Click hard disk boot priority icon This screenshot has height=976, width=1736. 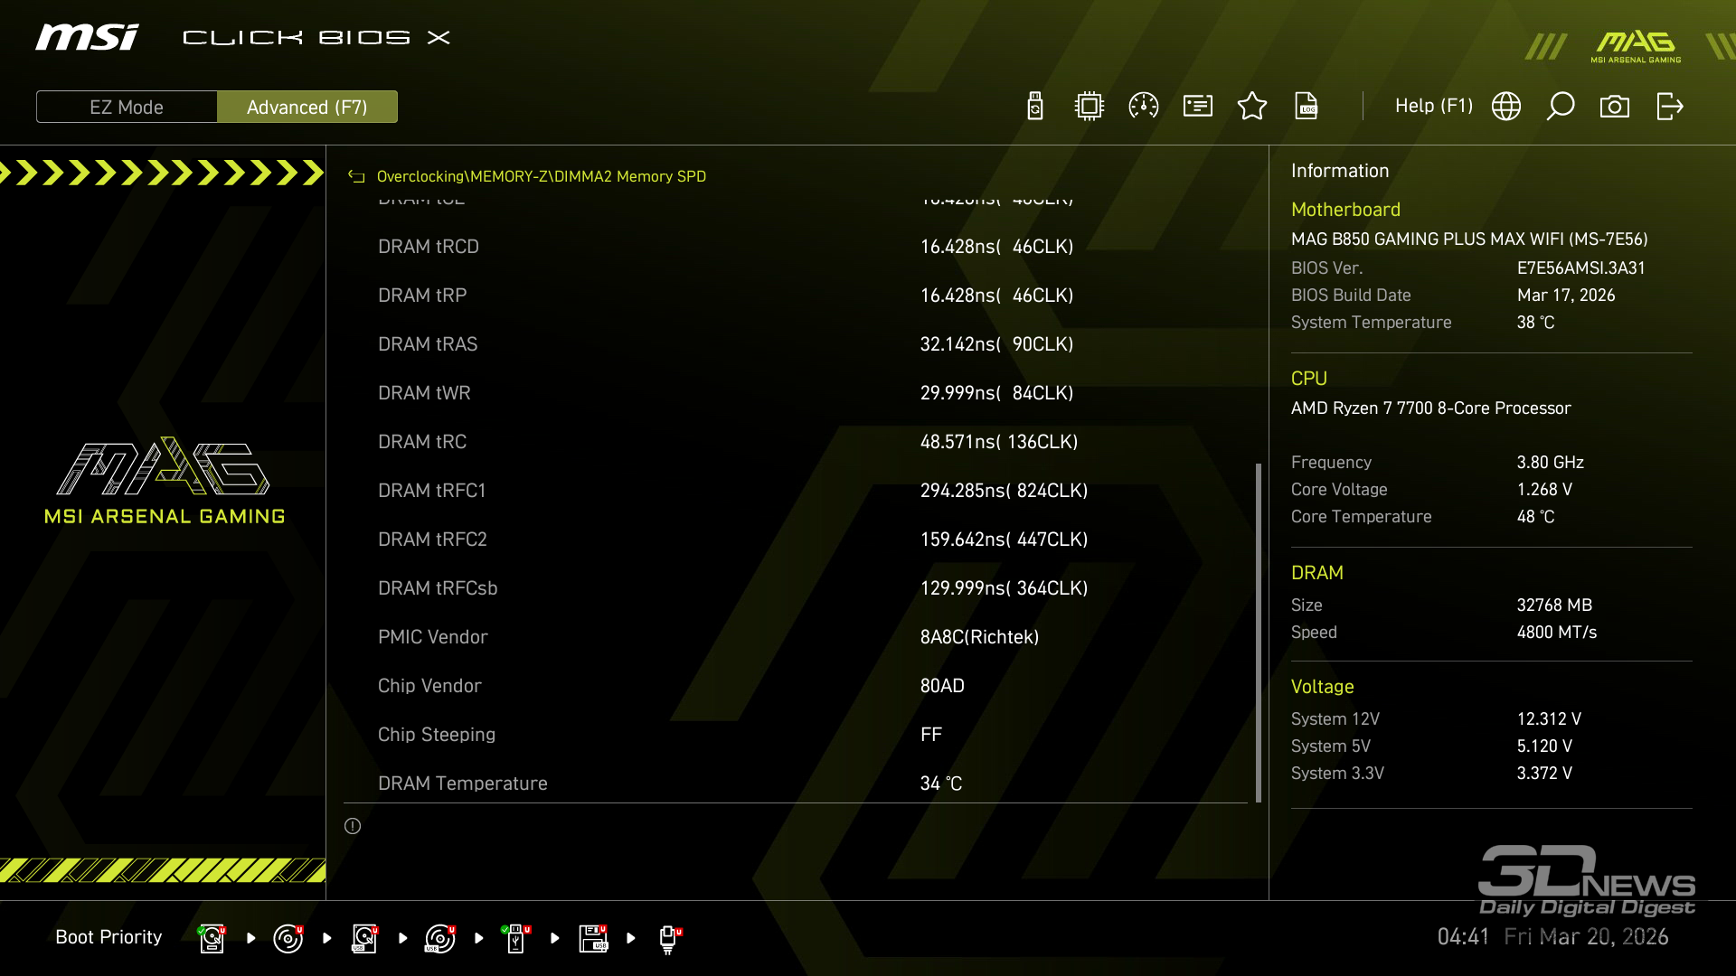[212, 938]
